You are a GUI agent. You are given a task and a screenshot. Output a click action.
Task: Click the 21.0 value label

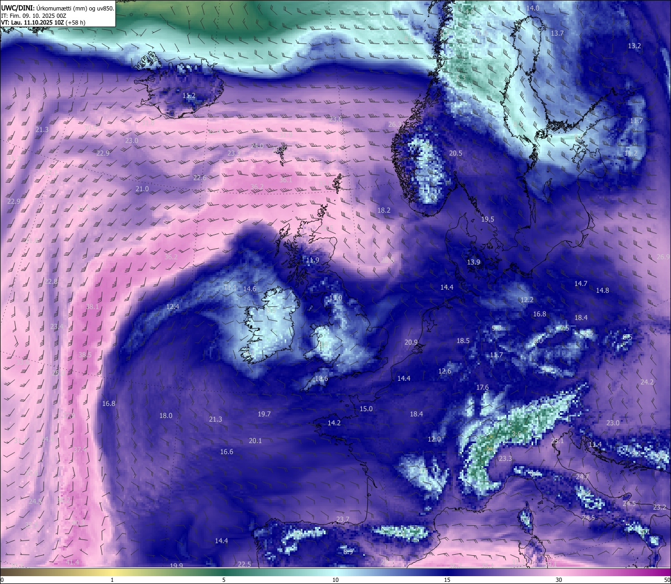tap(142, 189)
